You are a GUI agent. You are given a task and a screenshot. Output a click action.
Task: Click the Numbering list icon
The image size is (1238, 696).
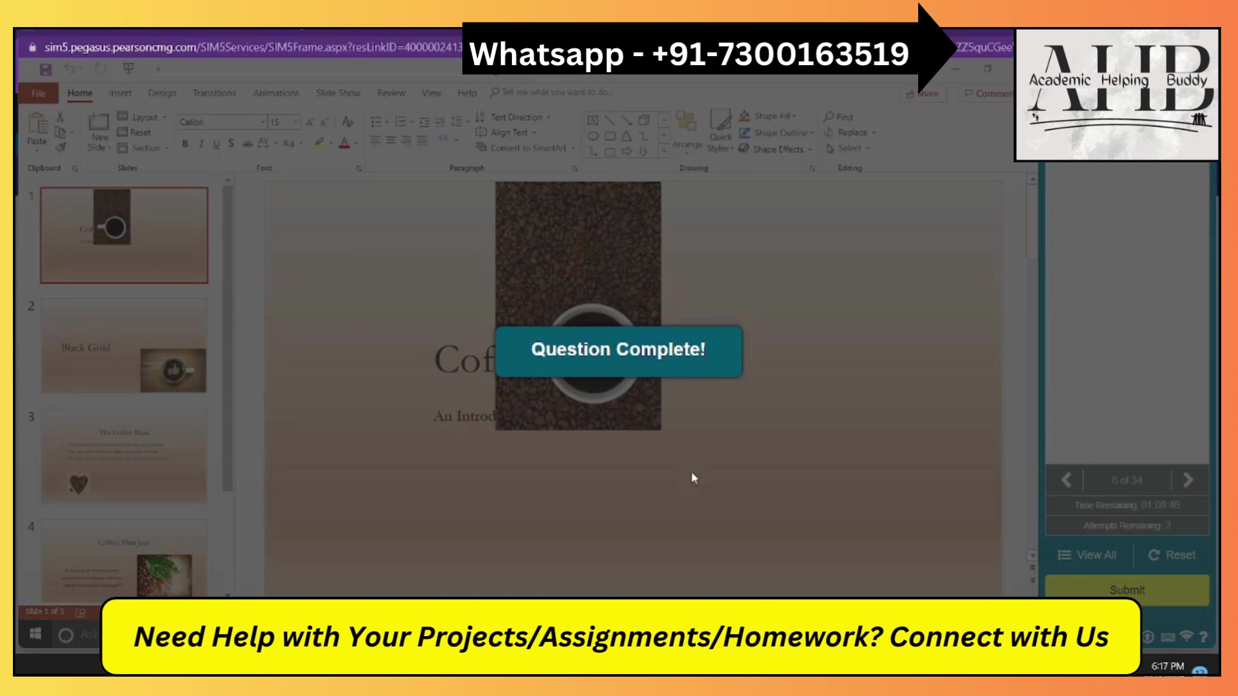(400, 122)
